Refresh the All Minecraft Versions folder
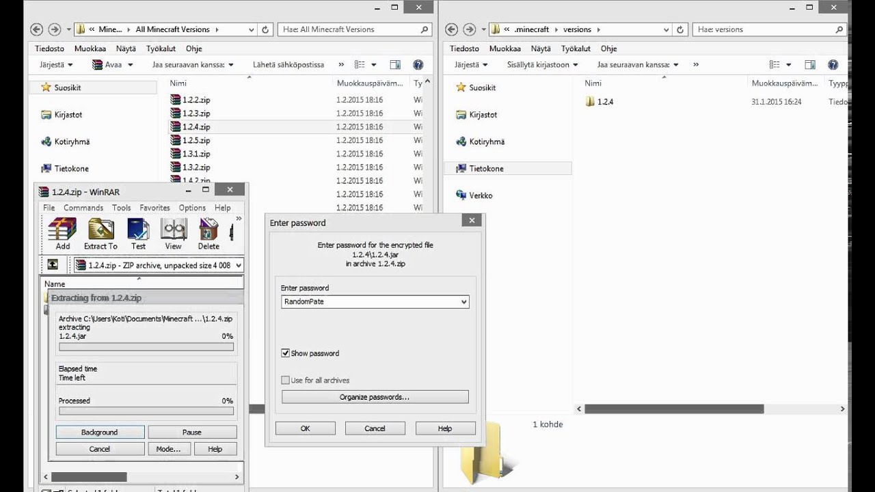Image resolution: width=875 pixels, height=492 pixels. [x=265, y=29]
